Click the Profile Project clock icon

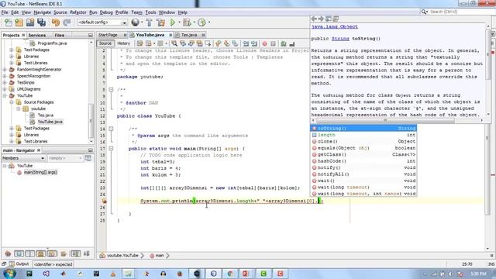(201, 22)
